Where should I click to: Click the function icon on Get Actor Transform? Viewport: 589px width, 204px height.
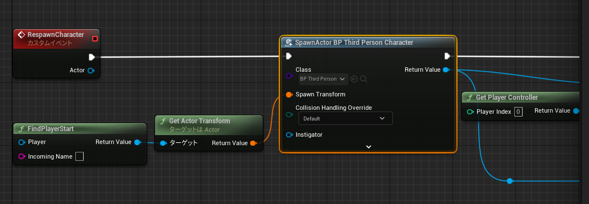coord(162,121)
